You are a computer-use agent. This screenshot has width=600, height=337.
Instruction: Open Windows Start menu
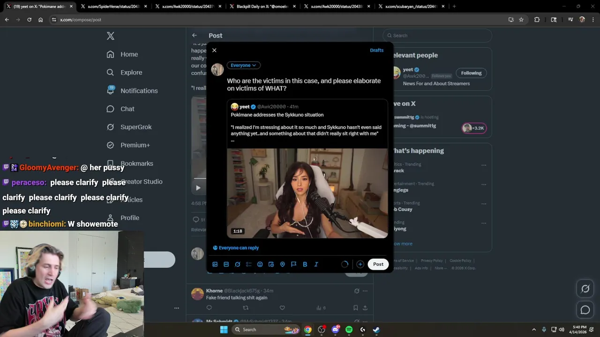pyautogui.click(x=224, y=330)
